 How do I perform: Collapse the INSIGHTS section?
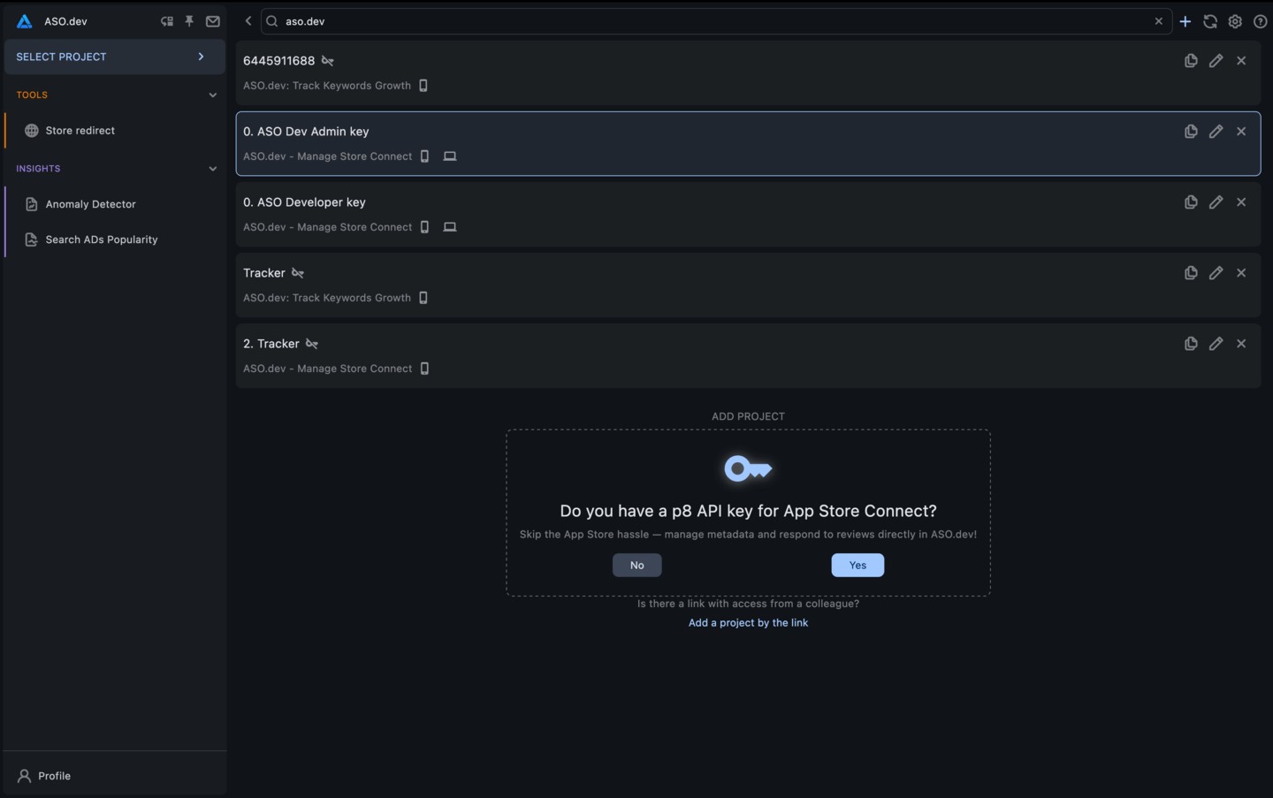pyautogui.click(x=212, y=168)
